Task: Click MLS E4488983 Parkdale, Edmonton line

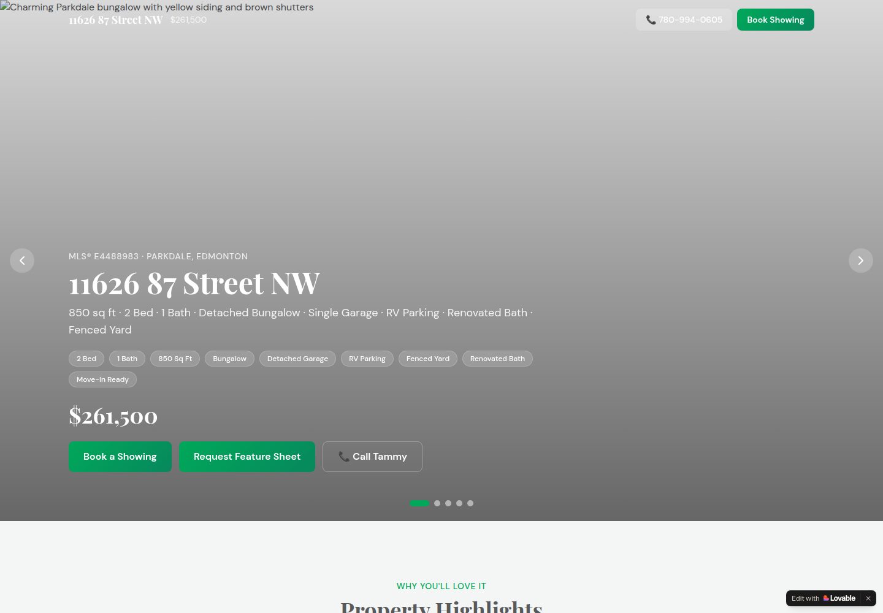Action: [x=158, y=256]
